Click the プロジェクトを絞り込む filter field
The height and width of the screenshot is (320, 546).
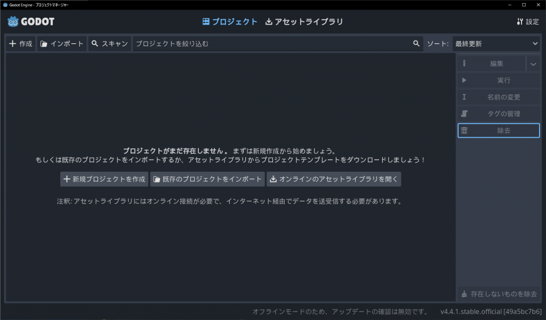click(272, 44)
